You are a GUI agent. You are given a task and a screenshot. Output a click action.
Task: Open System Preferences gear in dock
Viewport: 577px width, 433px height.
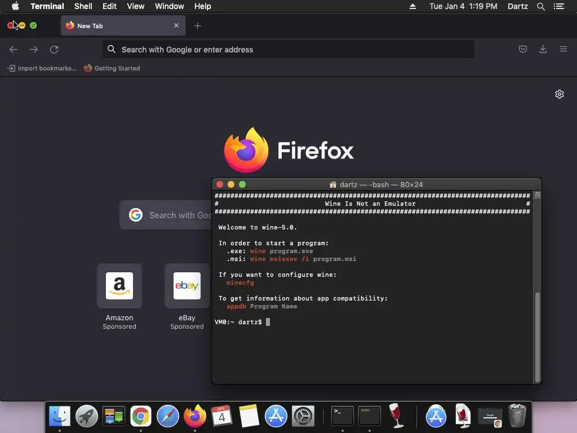pos(303,416)
